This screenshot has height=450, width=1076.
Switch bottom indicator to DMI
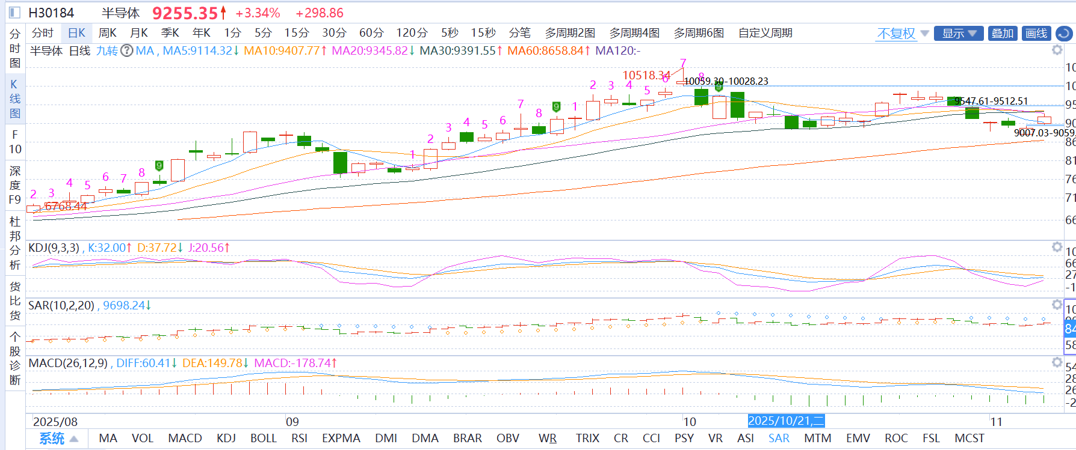(386, 439)
